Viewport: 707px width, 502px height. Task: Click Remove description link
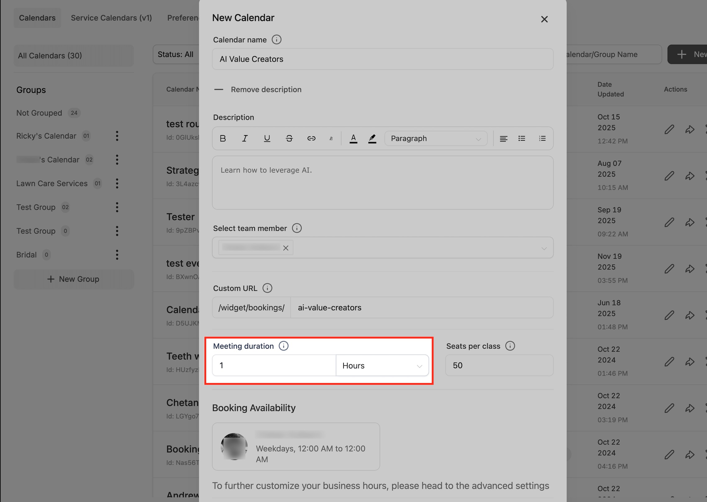pos(266,90)
